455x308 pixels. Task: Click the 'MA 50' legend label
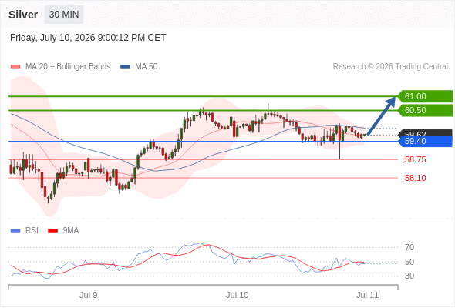pyautogui.click(x=147, y=67)
